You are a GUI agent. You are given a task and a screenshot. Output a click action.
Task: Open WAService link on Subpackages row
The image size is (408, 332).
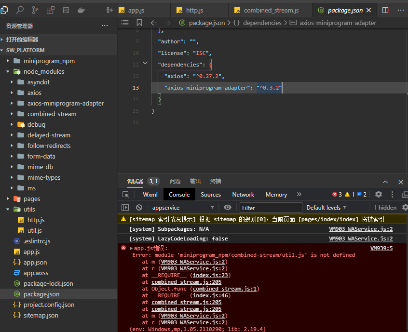pyautogui.click(x=361, y=229)
